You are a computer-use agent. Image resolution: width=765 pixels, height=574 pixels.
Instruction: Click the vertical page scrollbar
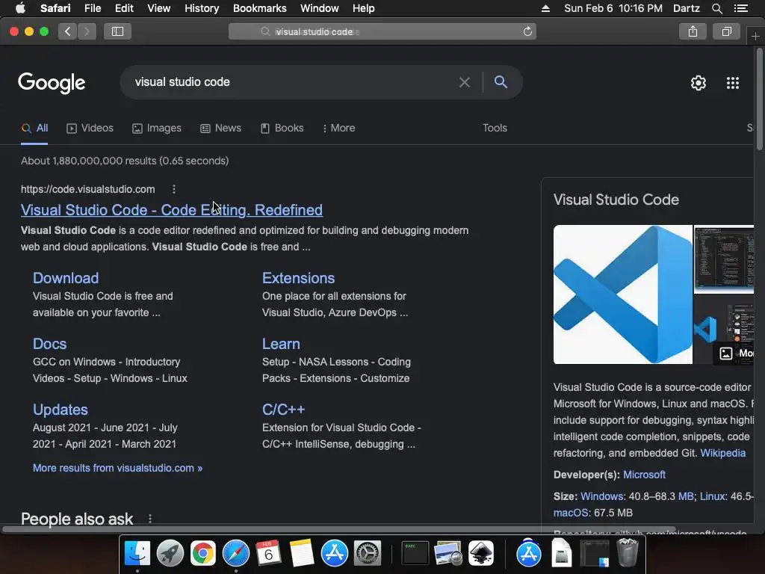(x=759, y=100)
